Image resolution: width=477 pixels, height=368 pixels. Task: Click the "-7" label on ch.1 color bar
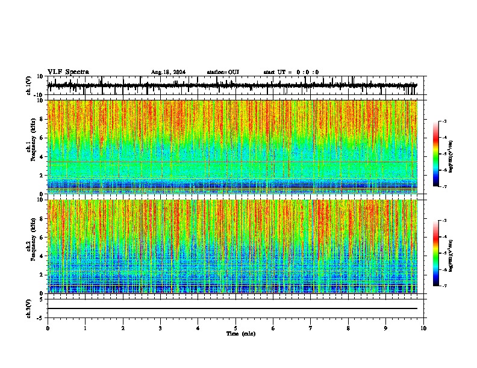[444, 187]
